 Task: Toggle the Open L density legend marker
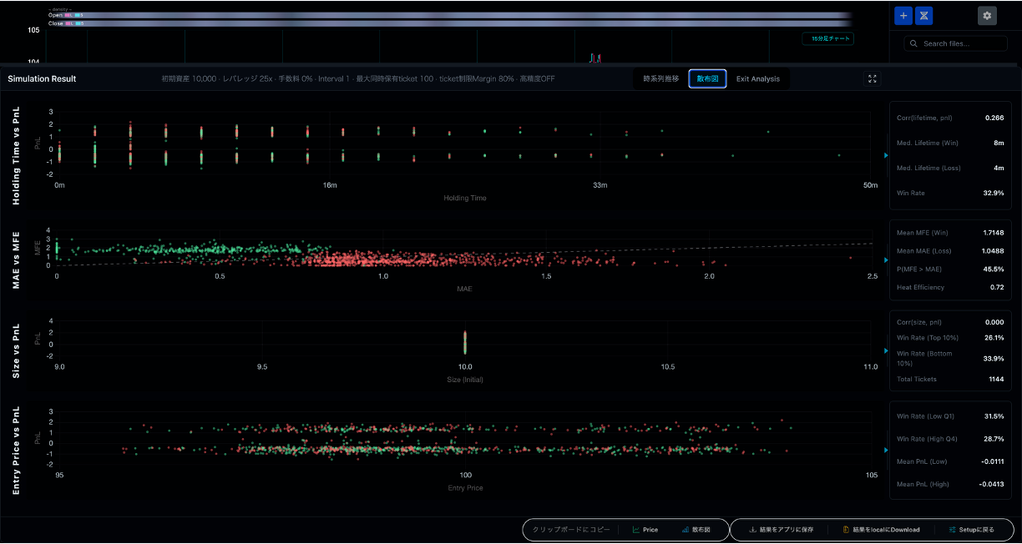(67, 15)
